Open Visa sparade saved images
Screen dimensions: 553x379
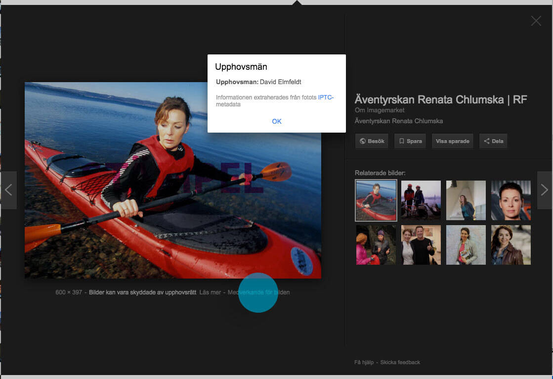pos(452,141)
